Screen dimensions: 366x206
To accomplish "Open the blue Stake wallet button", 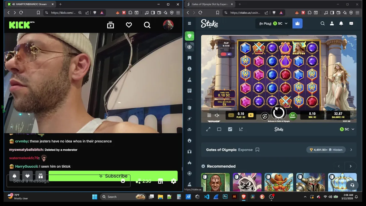I will (x=297, y=23).
